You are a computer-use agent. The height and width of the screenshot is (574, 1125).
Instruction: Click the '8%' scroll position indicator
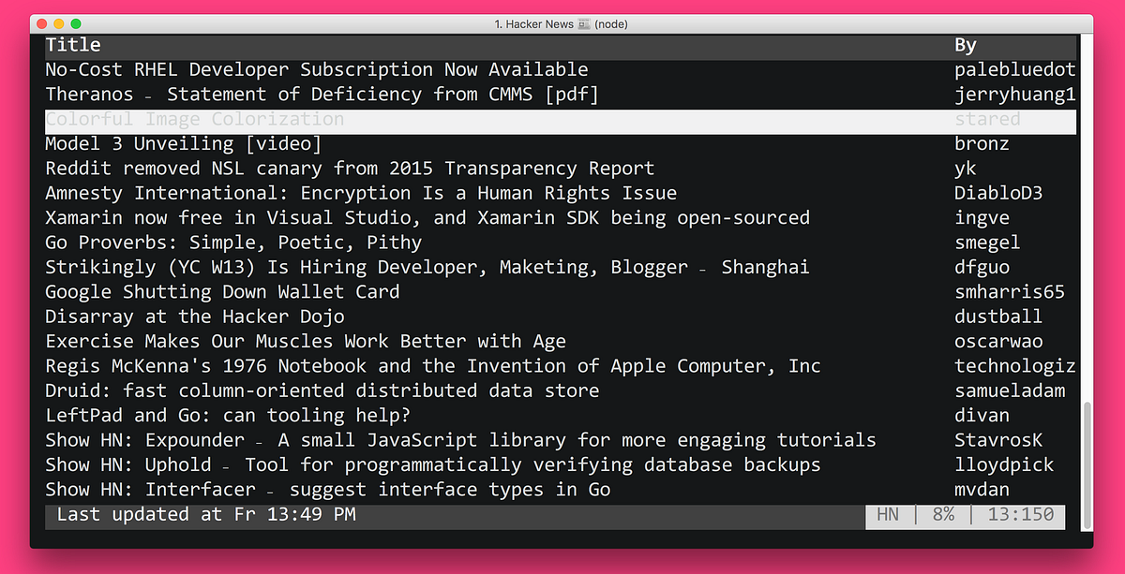pyautogui.click(x=942, y=514)
